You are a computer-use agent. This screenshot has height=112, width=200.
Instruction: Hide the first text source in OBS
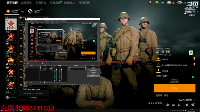point(50,67)
